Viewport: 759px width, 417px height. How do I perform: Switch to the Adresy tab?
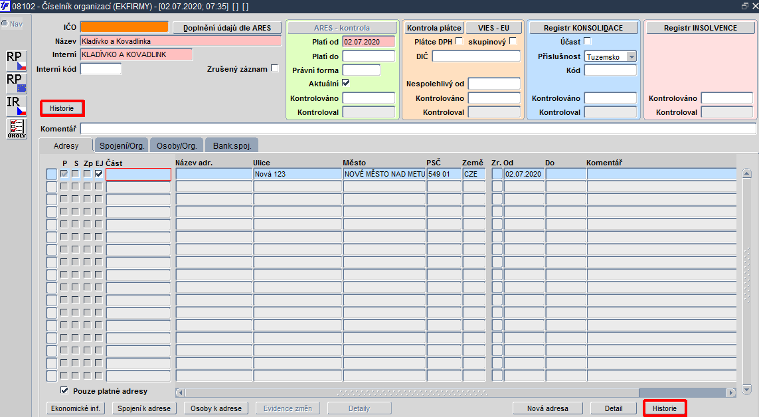(x=66, y=145)
